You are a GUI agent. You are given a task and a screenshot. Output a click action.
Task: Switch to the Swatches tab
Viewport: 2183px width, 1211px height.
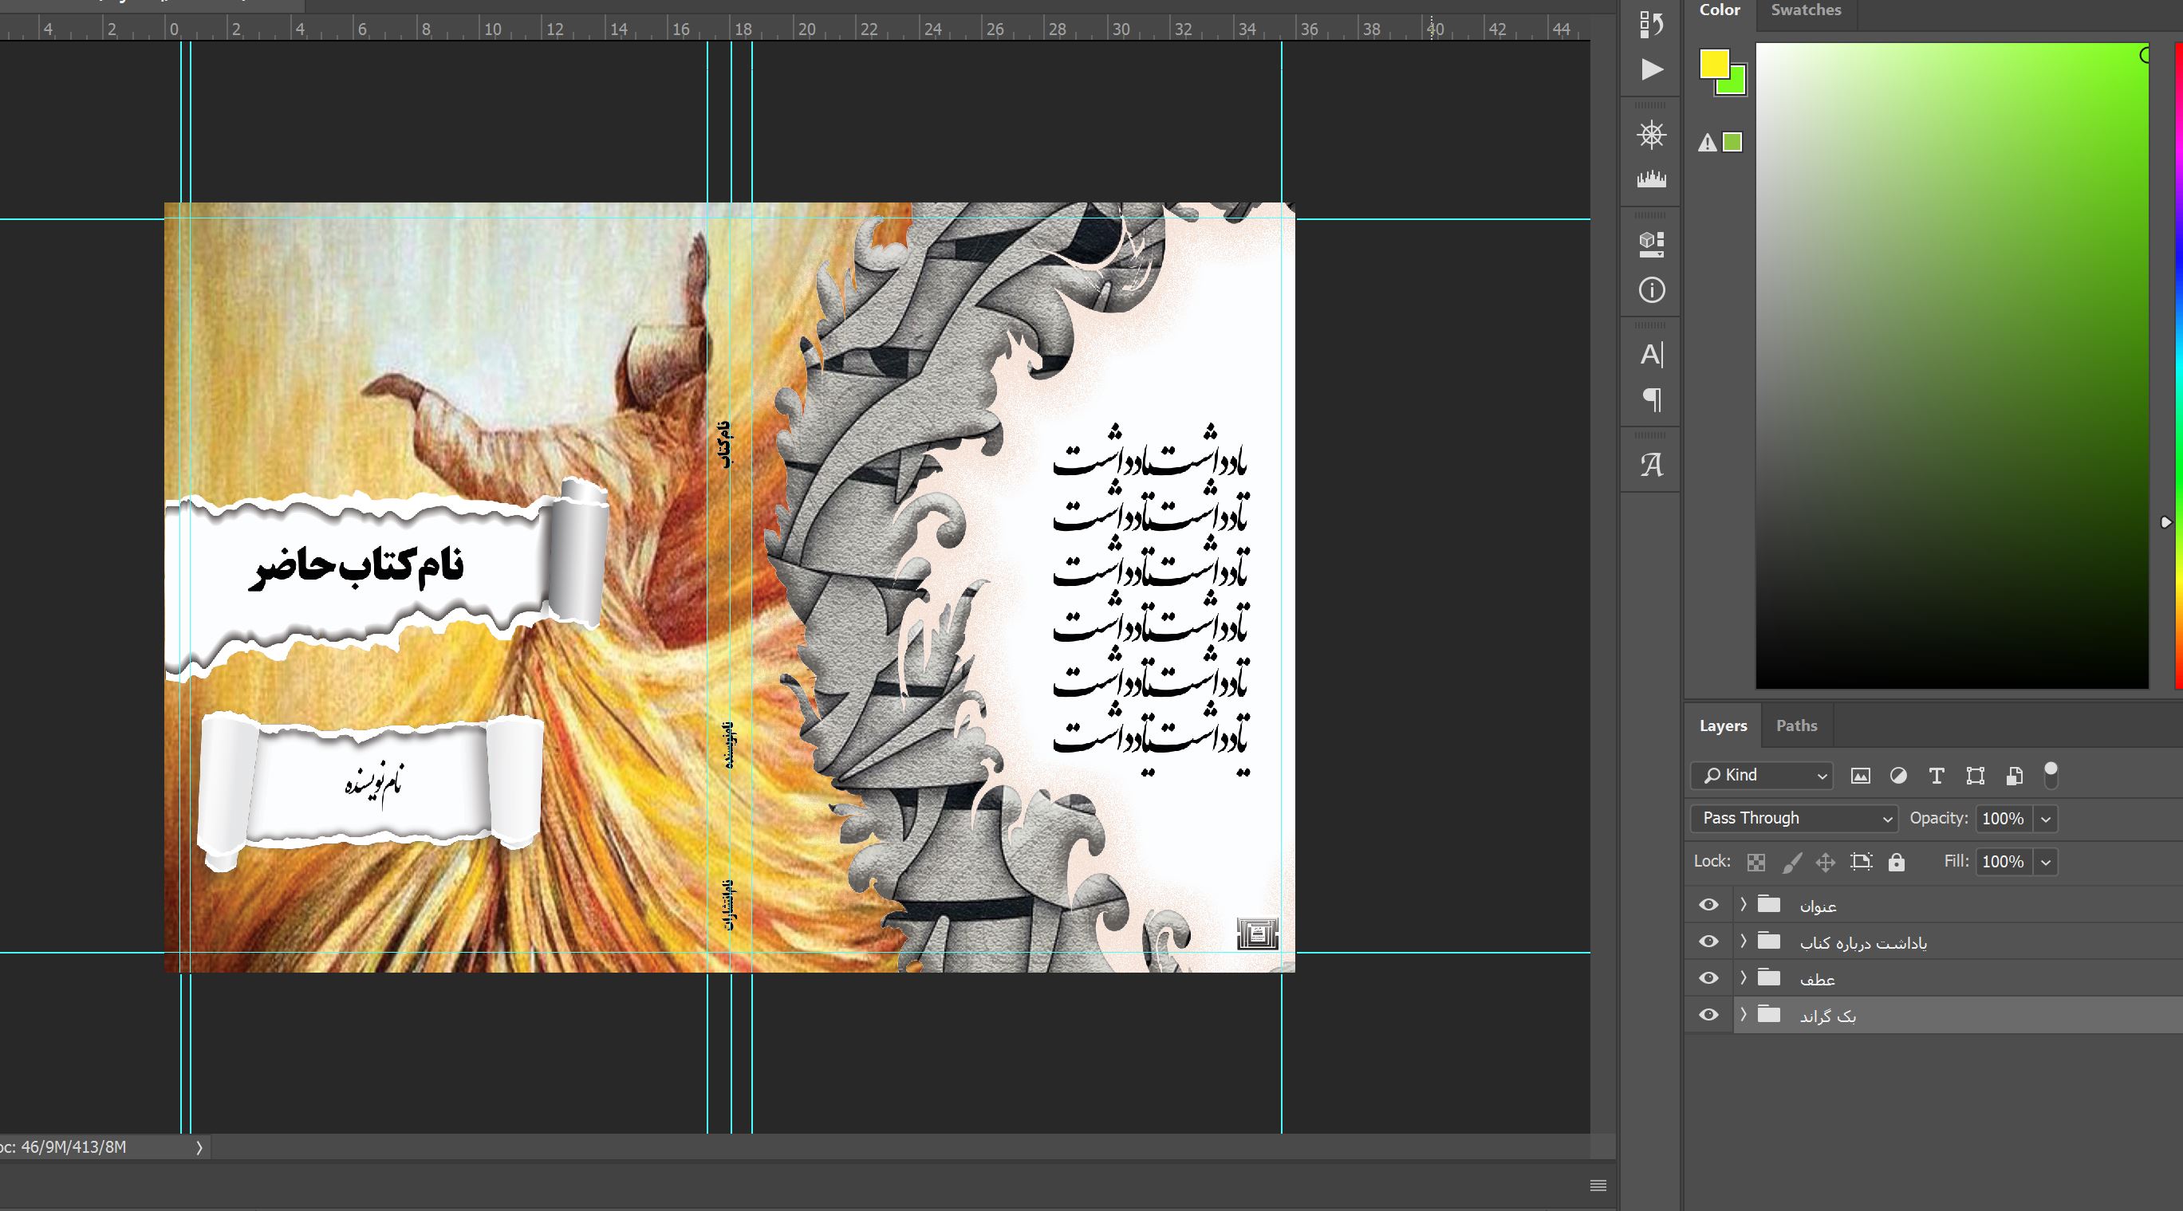tap(1805, 10)
